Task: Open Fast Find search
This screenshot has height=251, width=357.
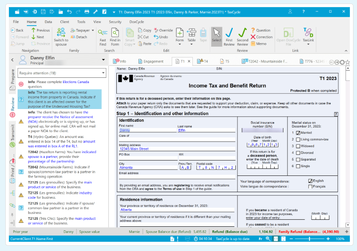Action: (103, 37)
